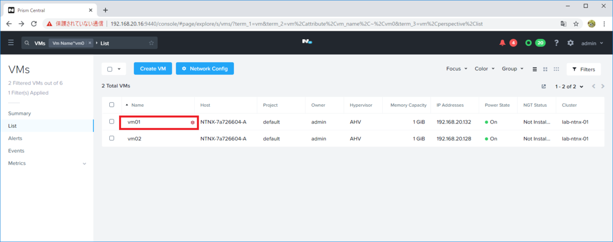Open the 1 - 2 of 2 pagination dropdown
This screenshot has height=242, width=613.
pos(569,86)
